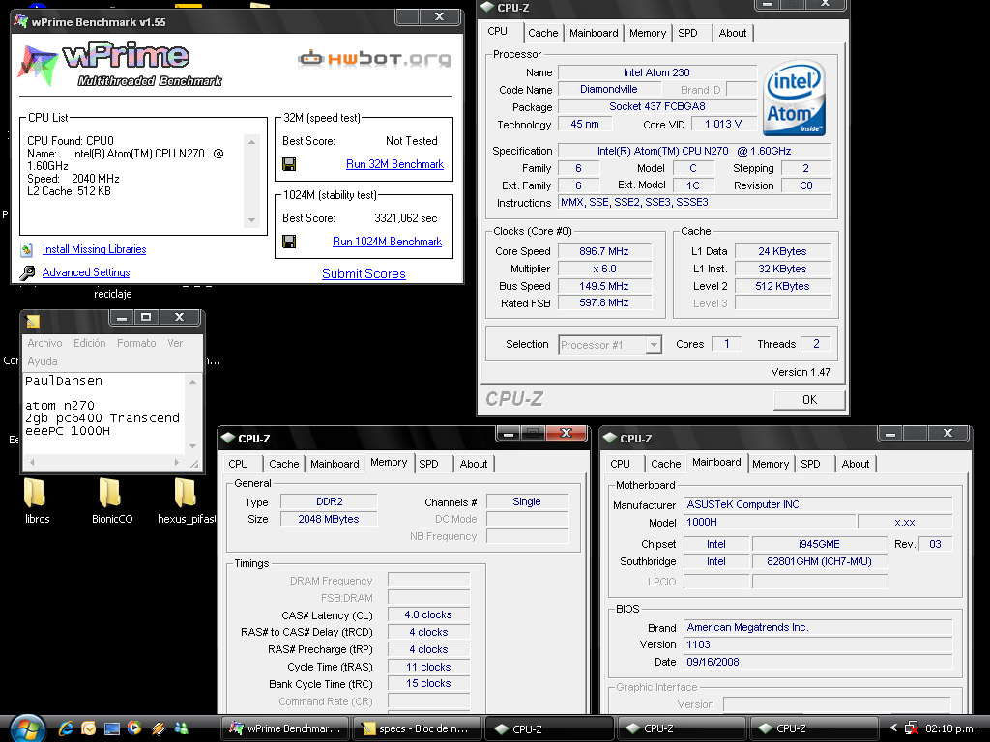Open the BionicCO desktop folder
This screenshot has width=990, height=742.
[x=112, y=501]
